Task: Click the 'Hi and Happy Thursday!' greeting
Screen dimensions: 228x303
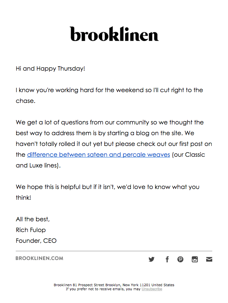Action: coord(50,69)
